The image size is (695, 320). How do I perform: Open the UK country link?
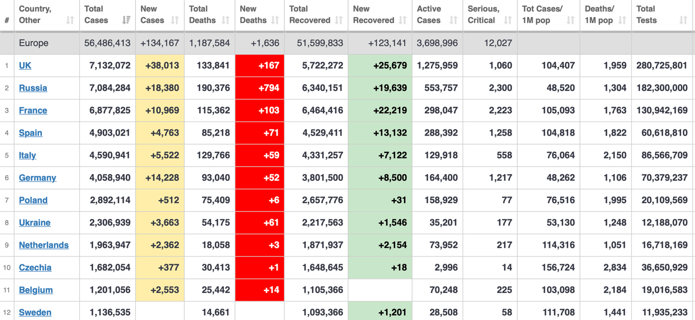coord(25,66)
